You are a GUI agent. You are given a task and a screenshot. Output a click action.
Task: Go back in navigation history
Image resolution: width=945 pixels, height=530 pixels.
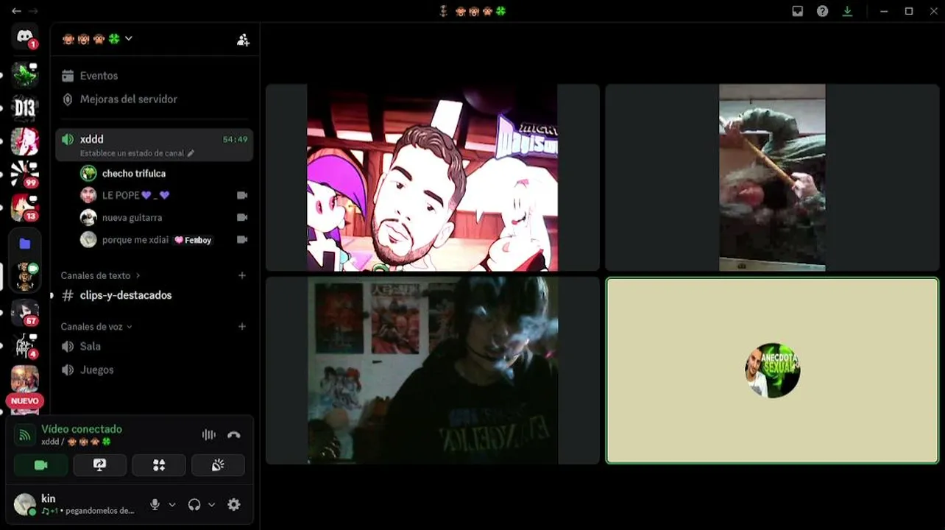(x=16, y=11)
